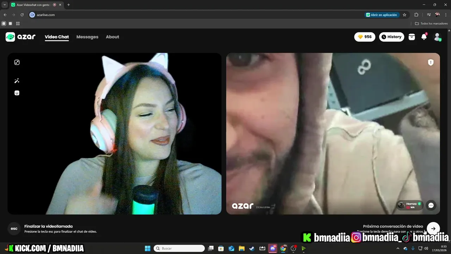Open the Windows Start menu
This screenshot has height=254, width=451.
click(147, 248)
